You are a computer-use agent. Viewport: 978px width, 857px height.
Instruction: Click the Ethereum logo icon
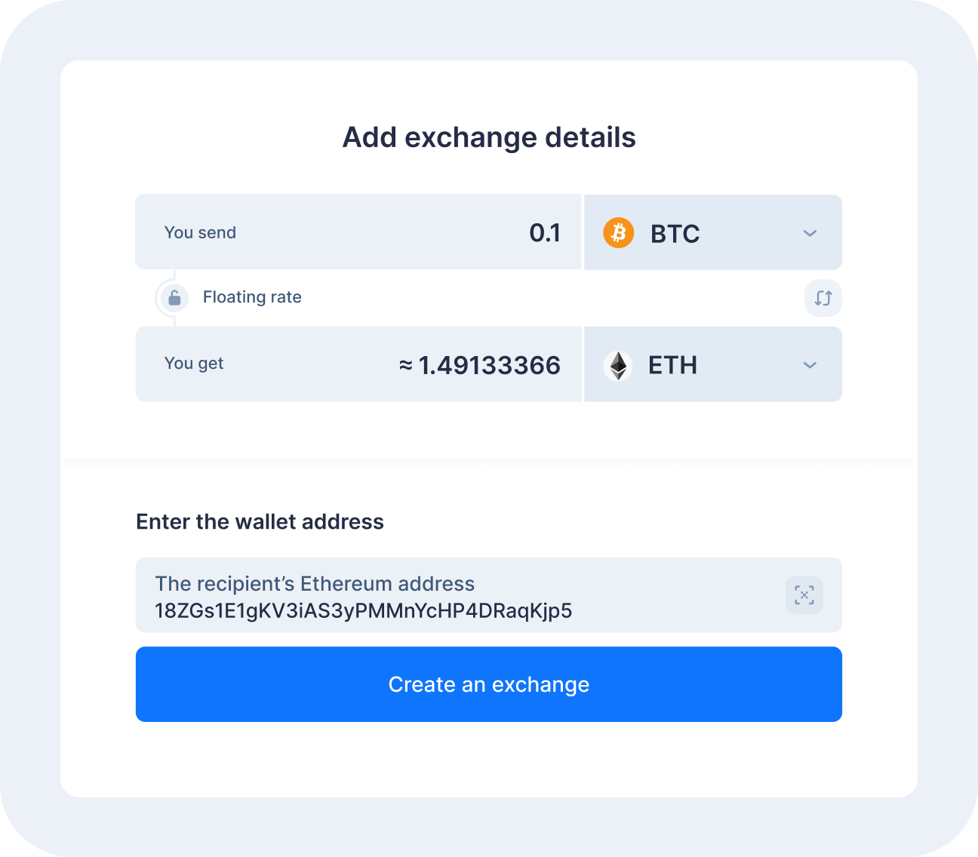click(x=618, y=366)
